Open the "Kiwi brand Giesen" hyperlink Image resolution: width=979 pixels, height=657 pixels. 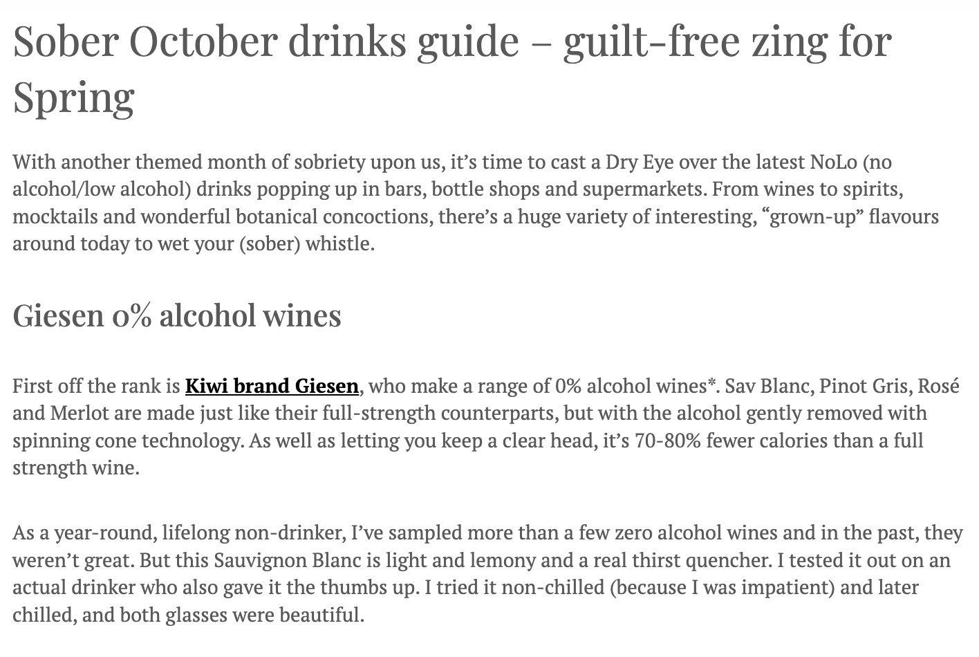(x=272, y=386)
